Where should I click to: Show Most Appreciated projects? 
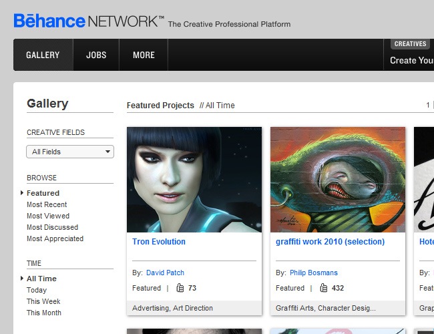55,238
